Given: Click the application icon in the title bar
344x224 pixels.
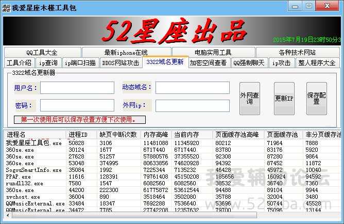Looking at the screenshot, I should pyautogui.click(x=6, y=8).
